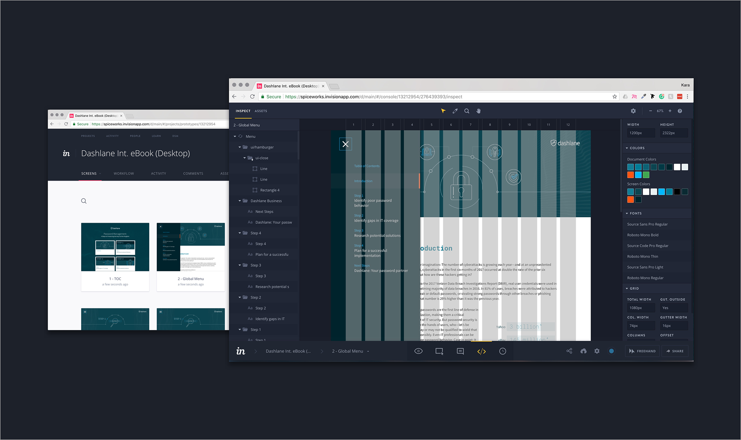This screenshot has height=440, width=741.
Task: Switch to Inspect mode code icon
Action: tap(481, 351)
